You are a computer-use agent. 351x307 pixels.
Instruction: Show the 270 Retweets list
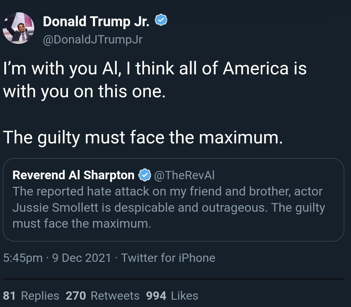[x=103, y=296]
